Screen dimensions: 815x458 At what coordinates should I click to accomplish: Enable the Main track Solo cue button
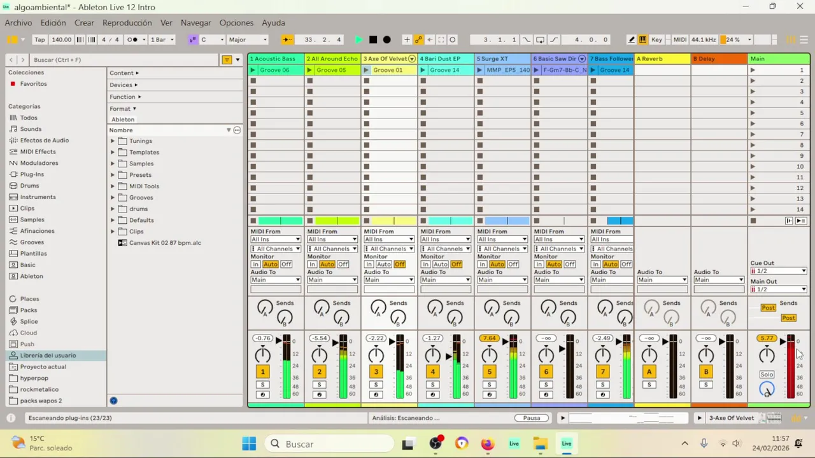(x=767, y=375)
